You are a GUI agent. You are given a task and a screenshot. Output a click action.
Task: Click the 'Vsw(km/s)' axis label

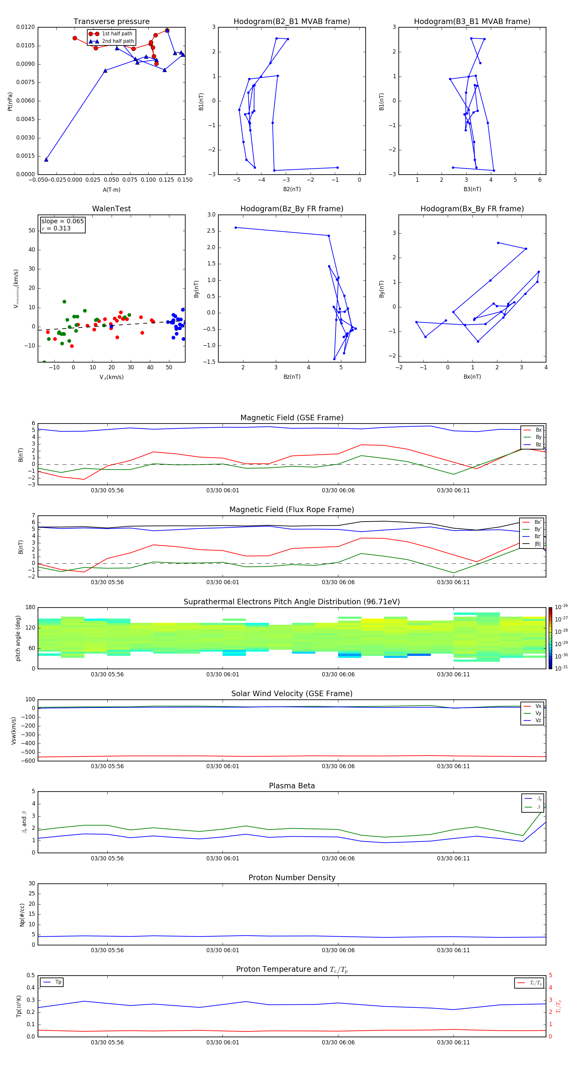pyautogui.click(x=14, y=731)
